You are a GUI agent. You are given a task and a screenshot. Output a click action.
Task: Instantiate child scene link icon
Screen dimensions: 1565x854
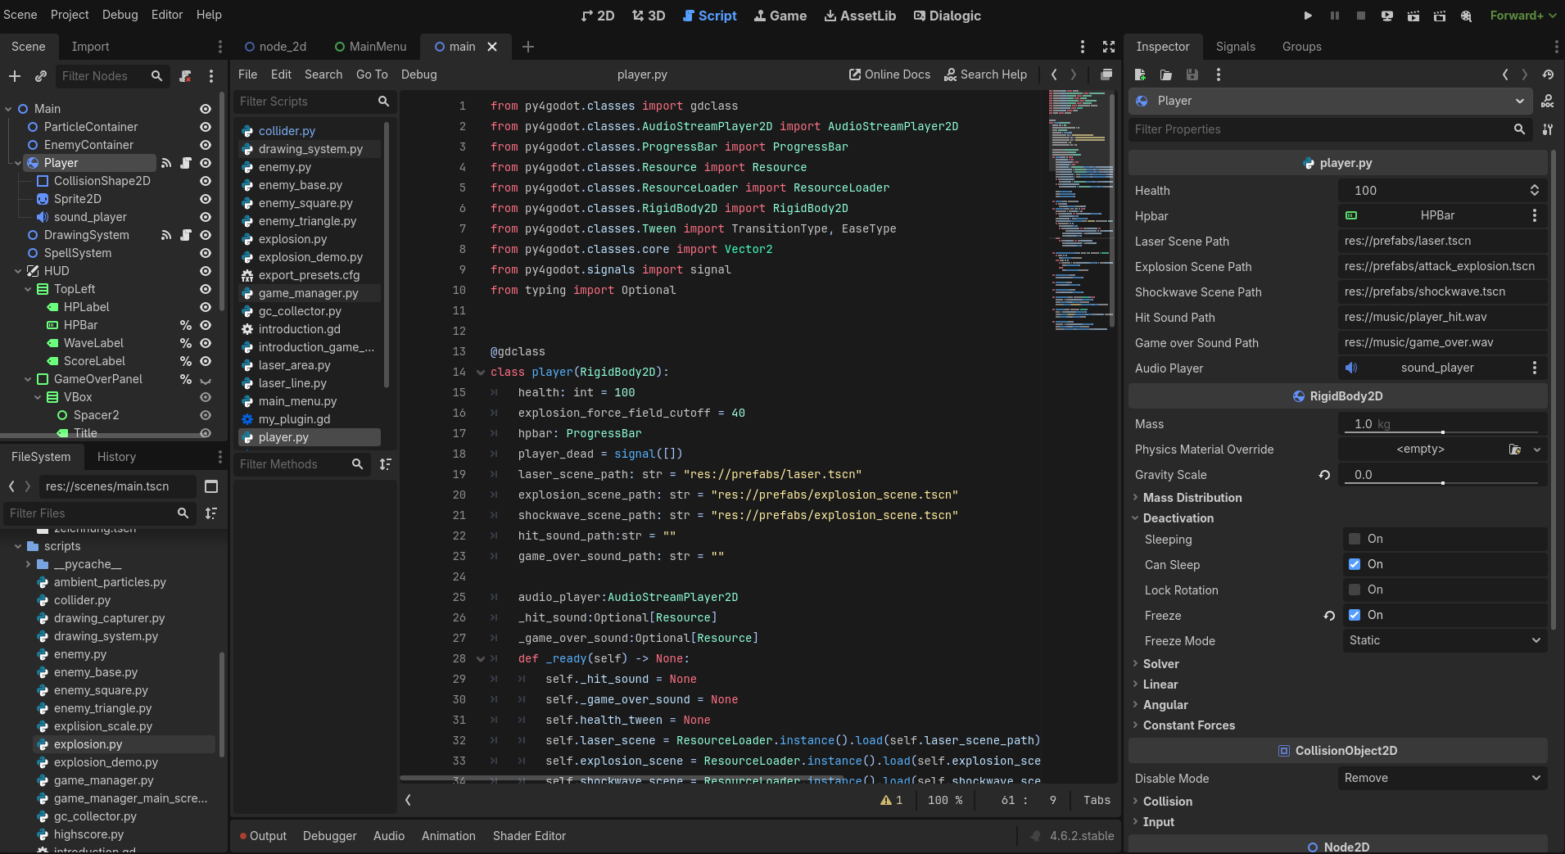point(41,76)
